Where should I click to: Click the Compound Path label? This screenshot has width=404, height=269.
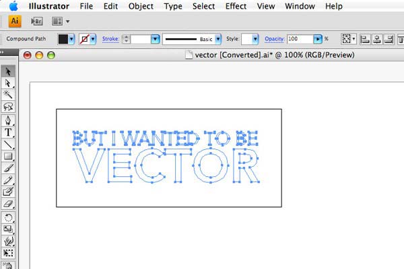[x=26, y=38]
